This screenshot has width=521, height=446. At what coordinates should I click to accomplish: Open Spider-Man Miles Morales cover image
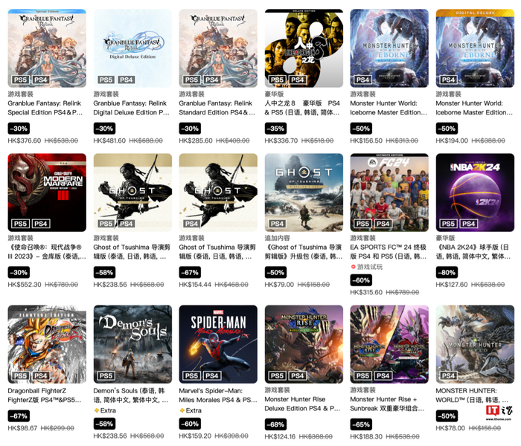(x=218, y=344)
